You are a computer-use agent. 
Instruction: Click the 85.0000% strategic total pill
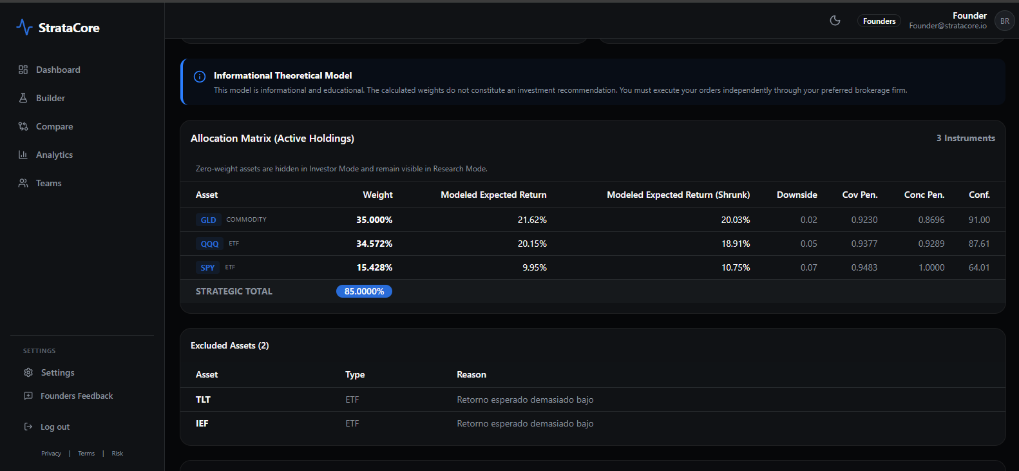pos(364,291)
